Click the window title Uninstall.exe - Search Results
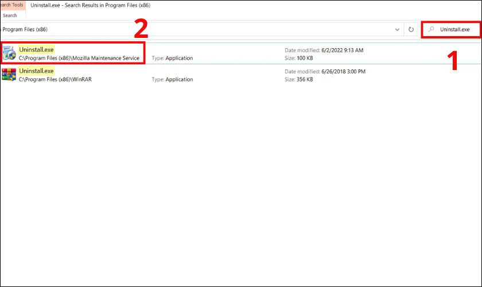The image size is (482, 287). pos(91,5)
